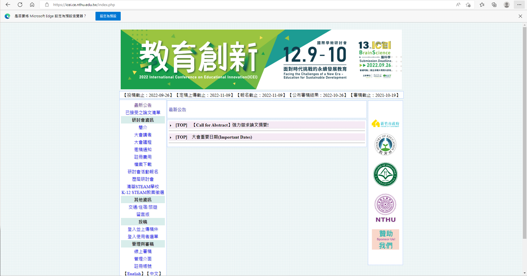Click the 投稿截止 2022-09-26 date text

[148, 95]
